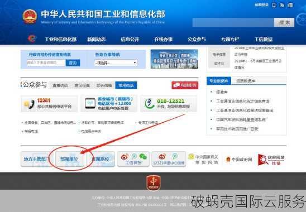Screen dimensions: 306x212
Task: Open 信息公开 nav menu
Action: (x=130, y=40)
